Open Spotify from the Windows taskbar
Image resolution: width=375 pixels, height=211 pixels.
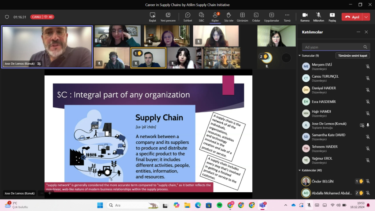click(219, 205)
